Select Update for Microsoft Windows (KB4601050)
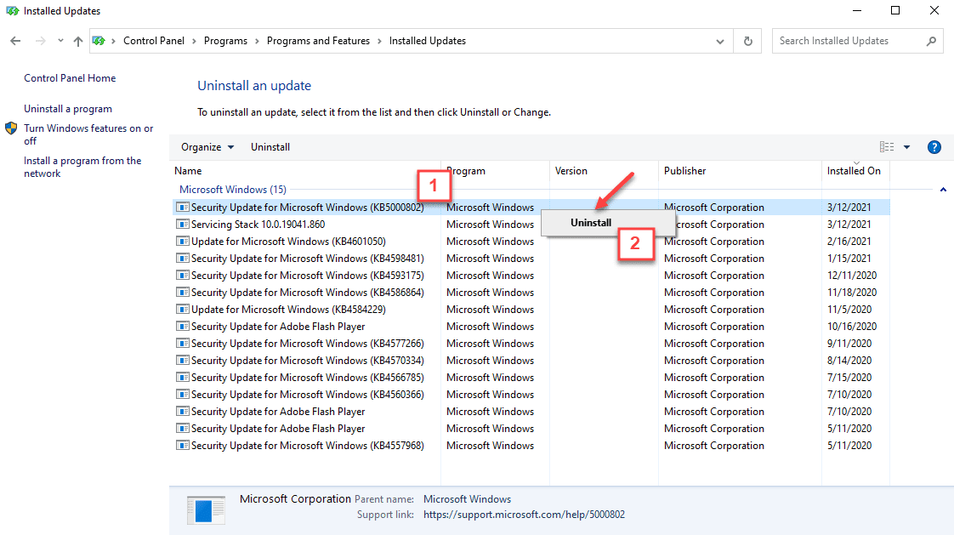 point(531,242)
